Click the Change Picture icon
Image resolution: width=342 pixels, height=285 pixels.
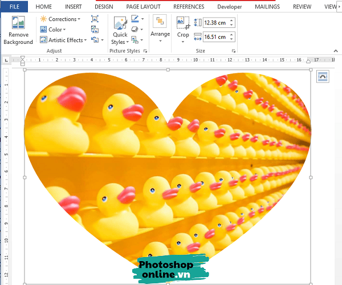[x=95, y=30]
